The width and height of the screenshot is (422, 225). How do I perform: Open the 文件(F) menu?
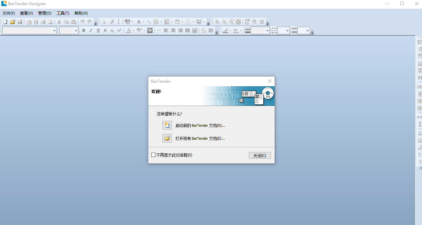click(x=9, y=13)
